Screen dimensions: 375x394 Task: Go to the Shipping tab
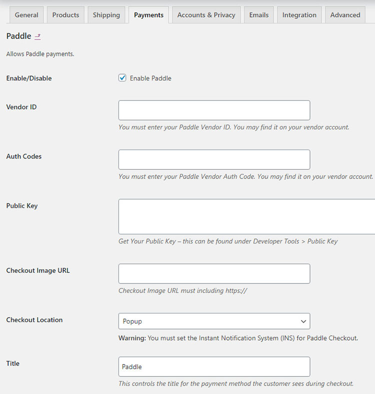(106, 15)
